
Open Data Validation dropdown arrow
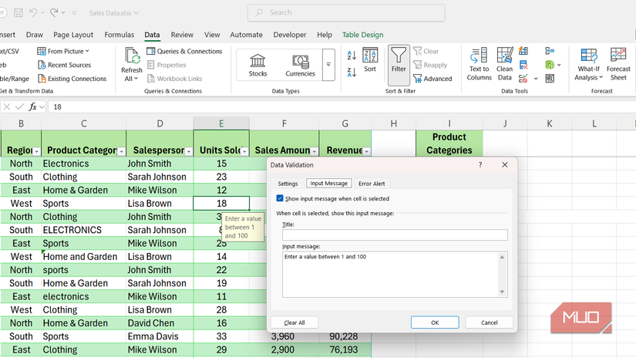click(536, 79)
